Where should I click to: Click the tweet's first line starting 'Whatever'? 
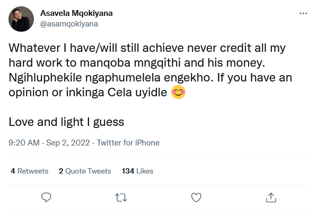pyautogui.click(x=147, y=48)
